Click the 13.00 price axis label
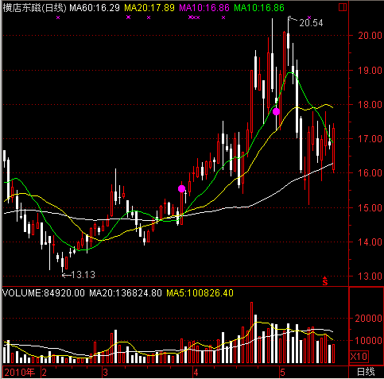The width and height of the screenshot is (384, 379). pyautogui.click(x=370, y=277)
